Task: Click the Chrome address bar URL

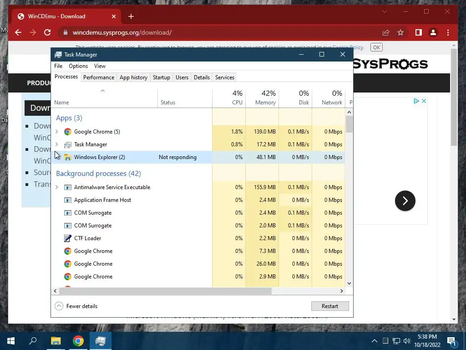Action: click(122, 32)
